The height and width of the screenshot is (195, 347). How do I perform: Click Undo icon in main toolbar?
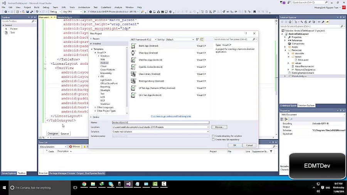point(37,12)
